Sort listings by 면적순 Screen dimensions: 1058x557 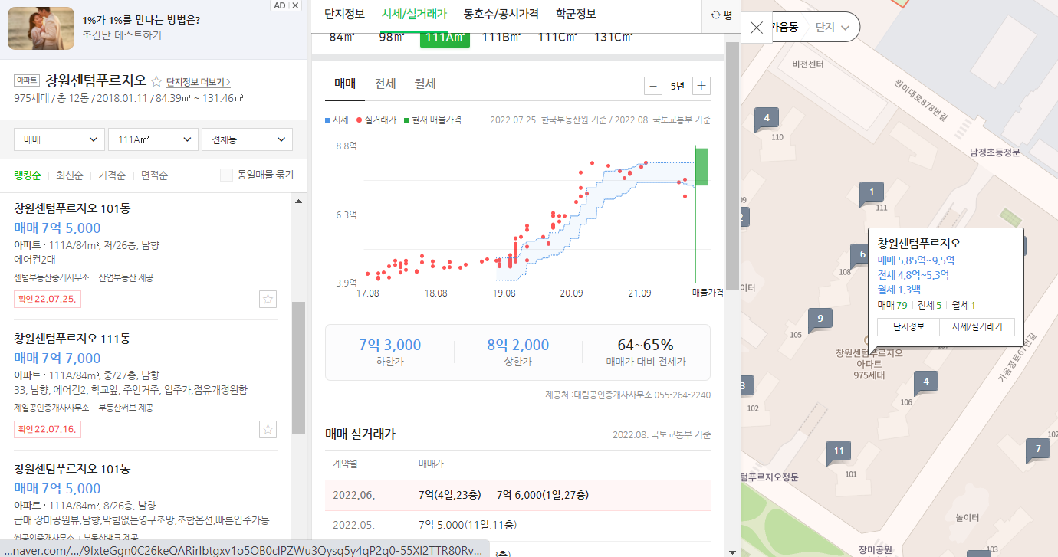(153, 175)
